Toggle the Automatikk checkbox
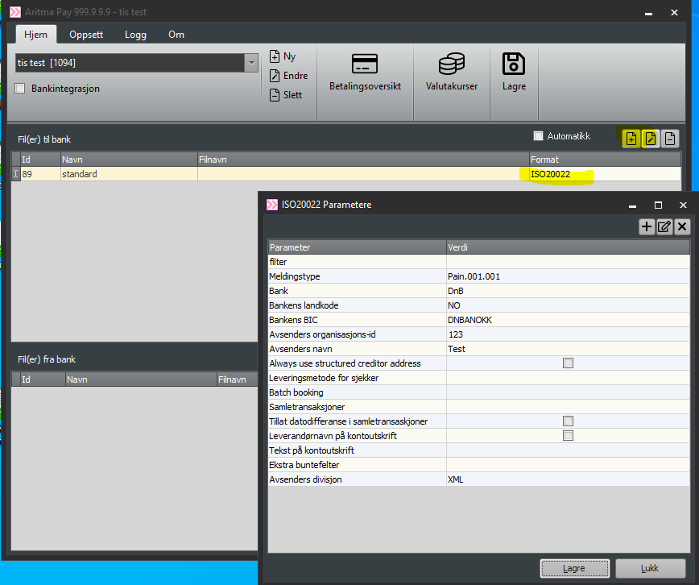 tap(539, 136)
